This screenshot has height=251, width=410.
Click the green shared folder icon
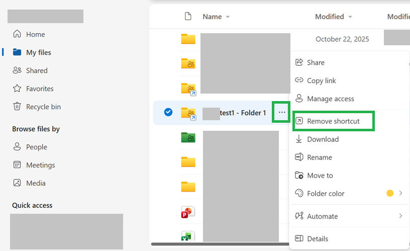188,137
